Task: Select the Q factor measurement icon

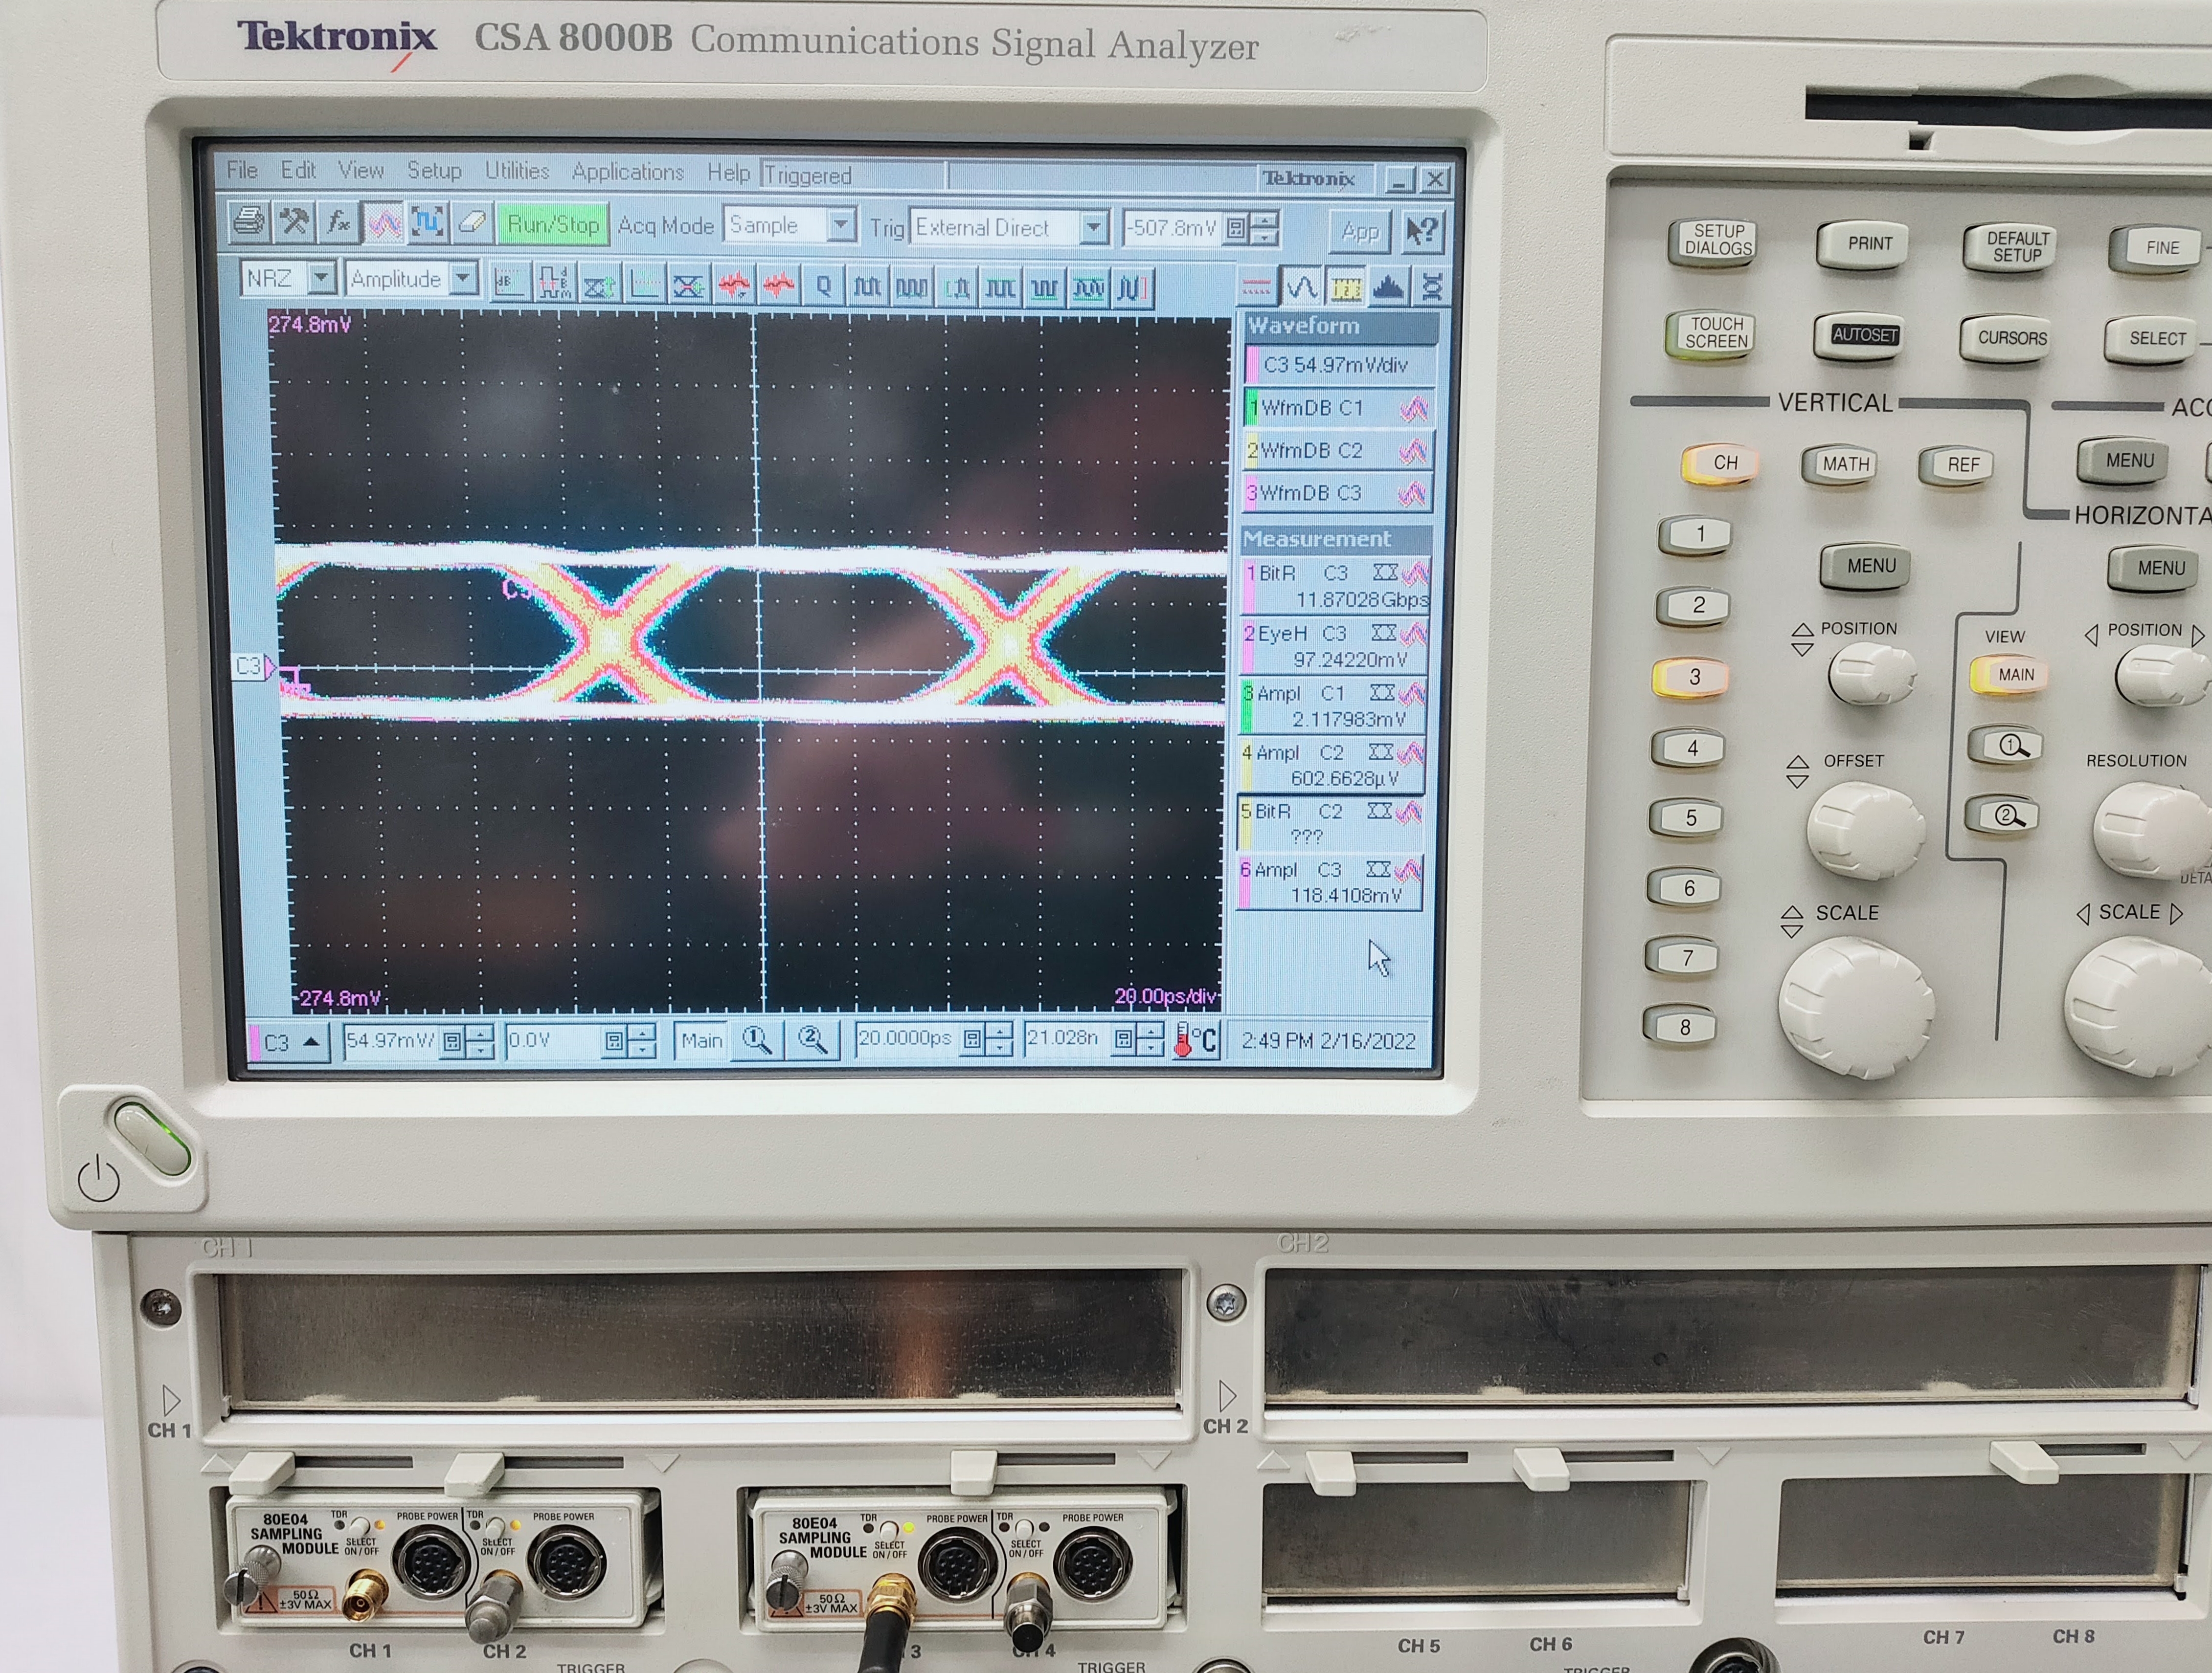Action: (x=822, y=287)
